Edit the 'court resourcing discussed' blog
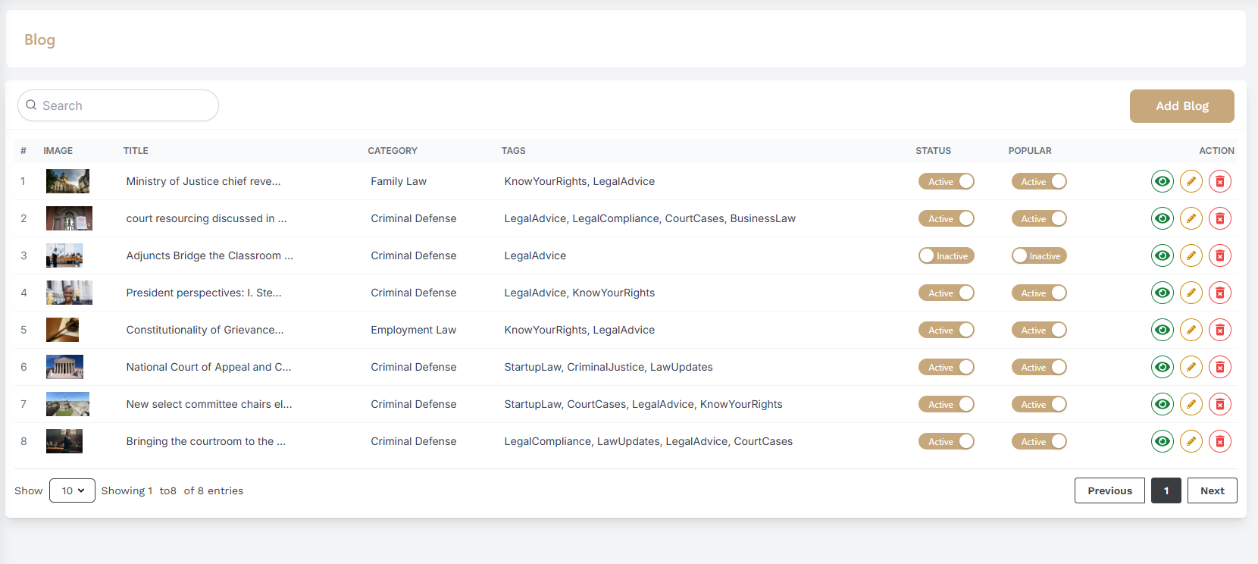Viewport: 1258px width, 564px height. [x=1191, y=218]
